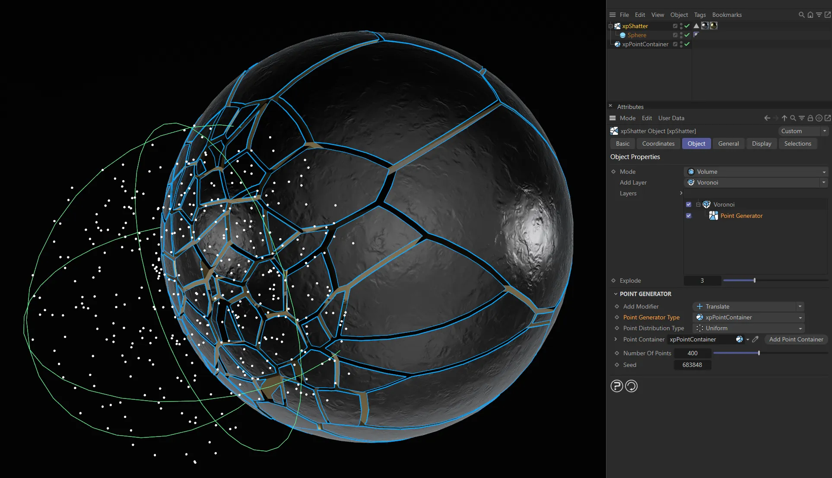Click the Seed value input field
The height and width of the screenshot is (478, 832).
[x=692, y=365]
